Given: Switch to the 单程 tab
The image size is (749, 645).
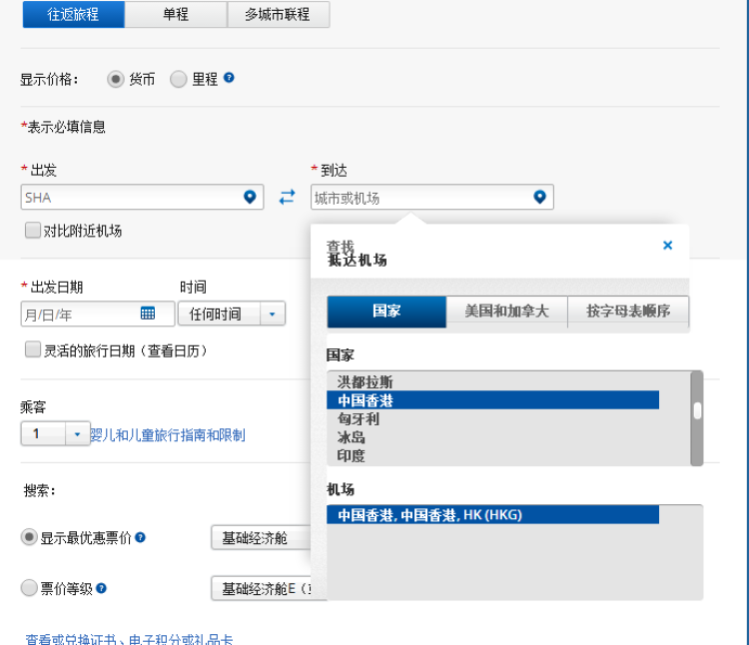Looking at the screenshot, I should point(175,14).
